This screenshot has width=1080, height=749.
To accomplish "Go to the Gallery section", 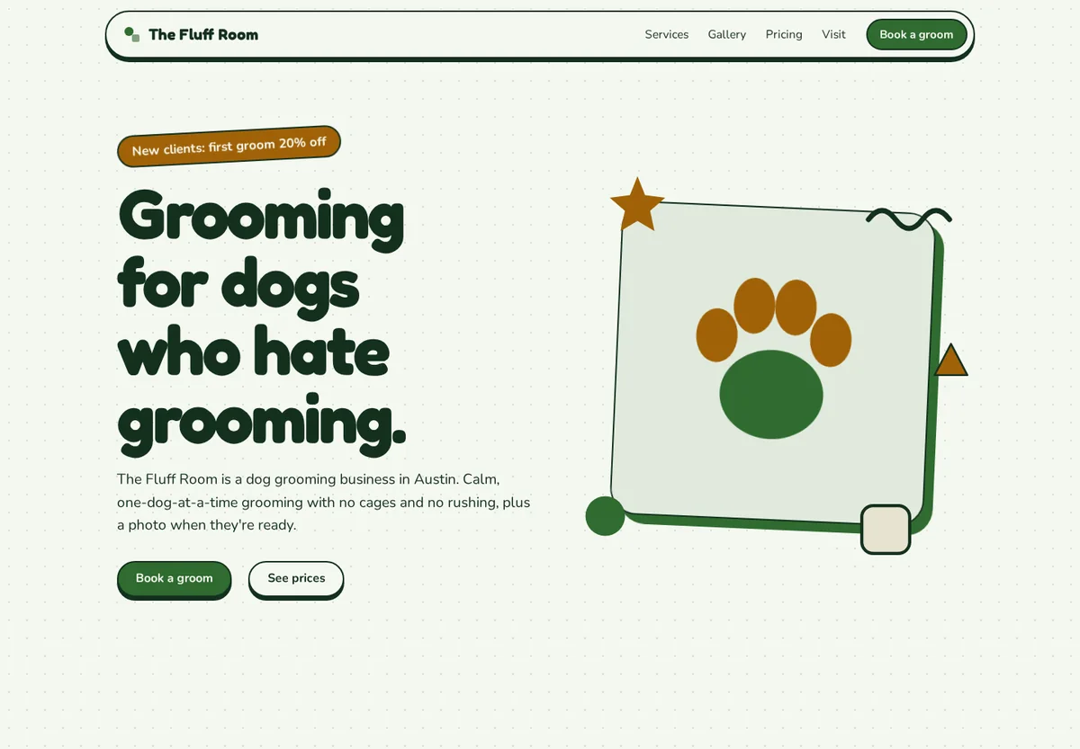I will [x=727, y=34].
